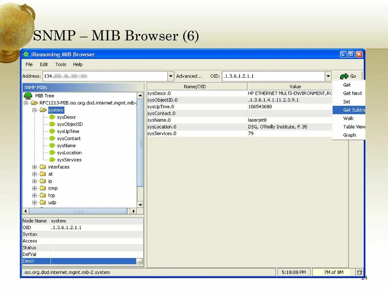
Task: Click the MIB tree horizontal scrollbar thumb
Action: [x=78, y=211]
